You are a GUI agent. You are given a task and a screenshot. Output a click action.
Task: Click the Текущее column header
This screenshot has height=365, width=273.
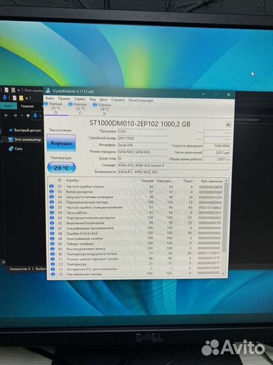click(148, 180)
